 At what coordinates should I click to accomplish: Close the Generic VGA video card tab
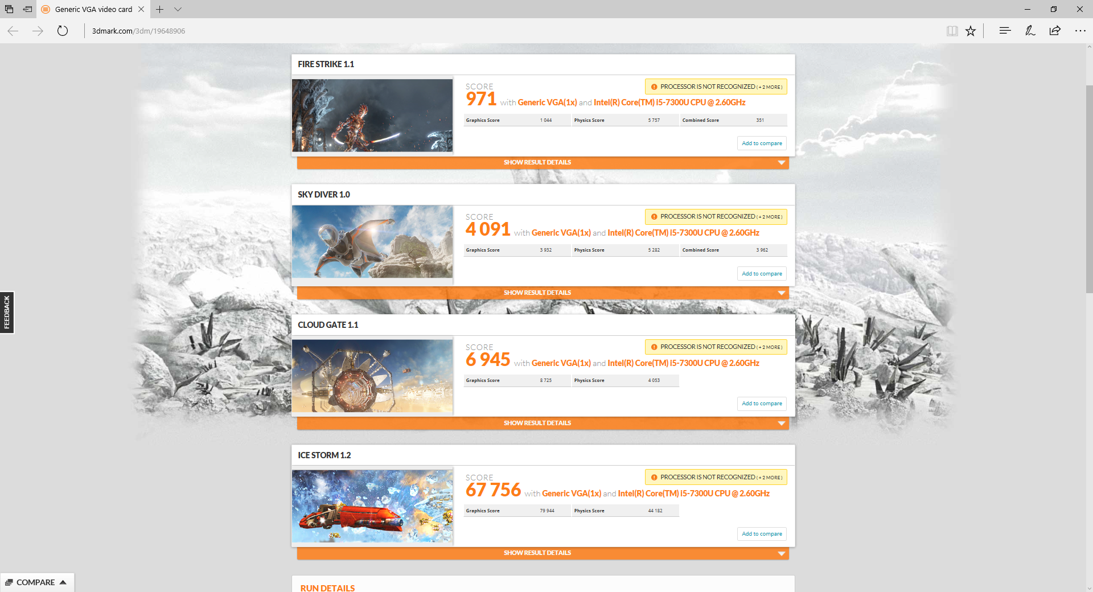(141, 9)
